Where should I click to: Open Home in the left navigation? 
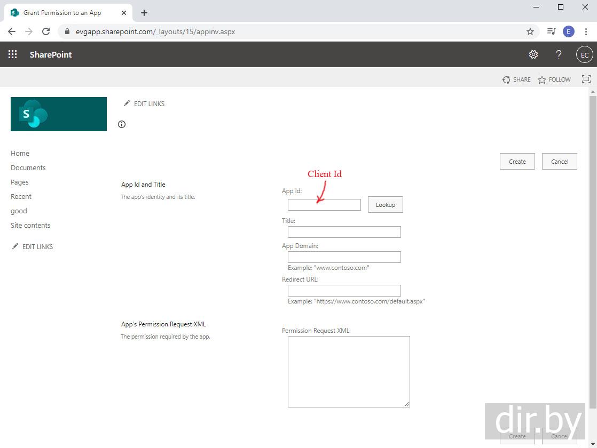point(20,153)
